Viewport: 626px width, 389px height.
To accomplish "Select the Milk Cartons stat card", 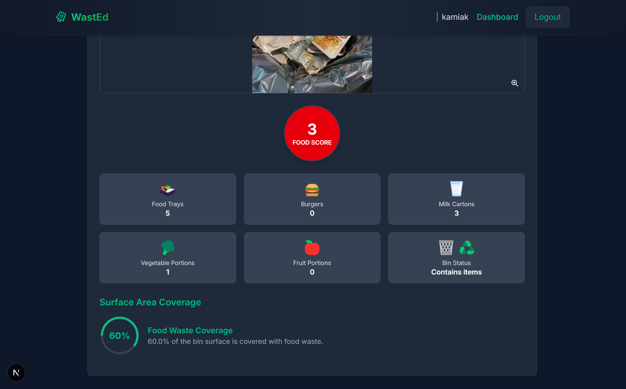I will coord(456,199).
